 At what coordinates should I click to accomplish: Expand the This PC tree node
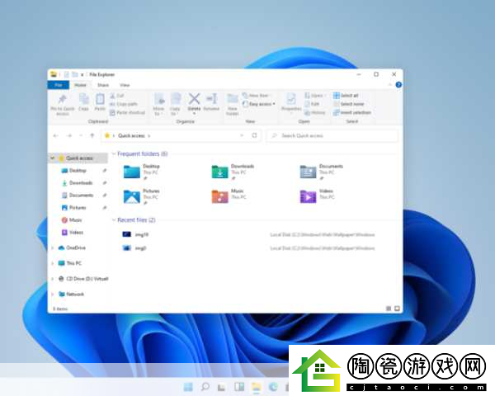coord(53,263)
